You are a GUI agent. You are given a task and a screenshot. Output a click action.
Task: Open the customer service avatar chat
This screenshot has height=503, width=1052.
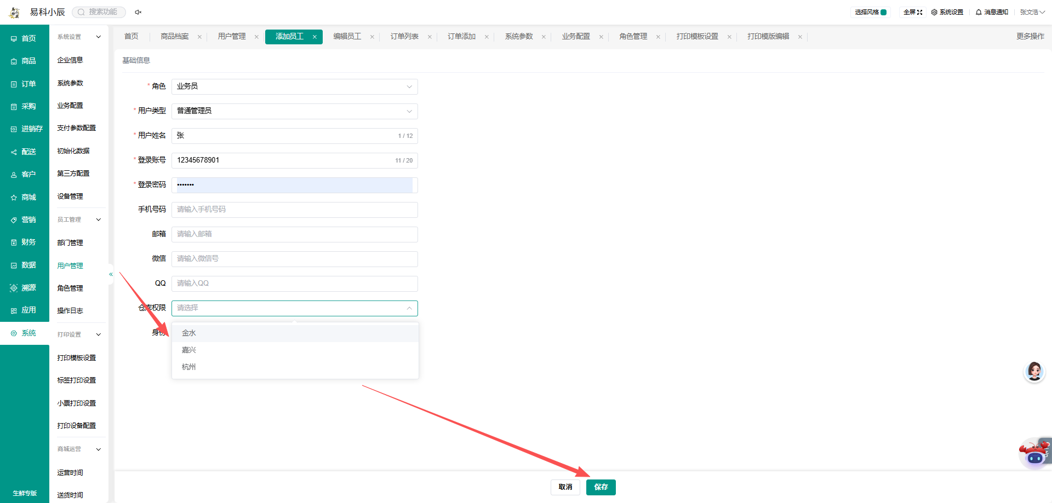pyautogui.click(x=1034, y=372)
